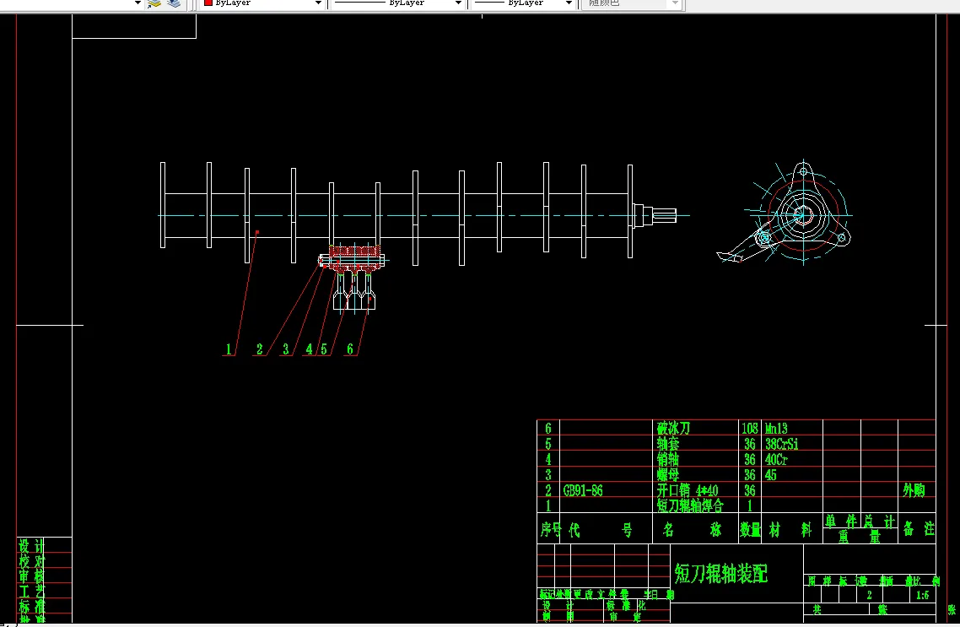Open the layer list dropdown arrow

138,3
